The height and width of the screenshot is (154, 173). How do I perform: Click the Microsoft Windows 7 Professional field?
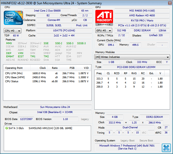pos(127,147)
